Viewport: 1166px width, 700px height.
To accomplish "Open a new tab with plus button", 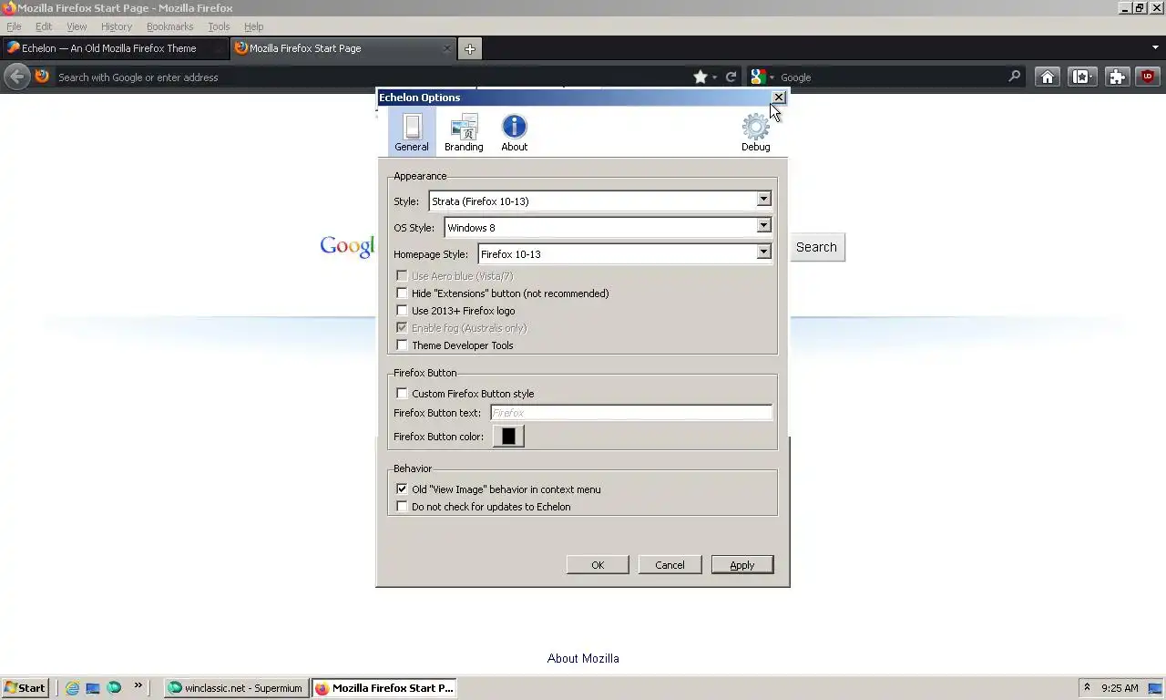I will 469,48.
